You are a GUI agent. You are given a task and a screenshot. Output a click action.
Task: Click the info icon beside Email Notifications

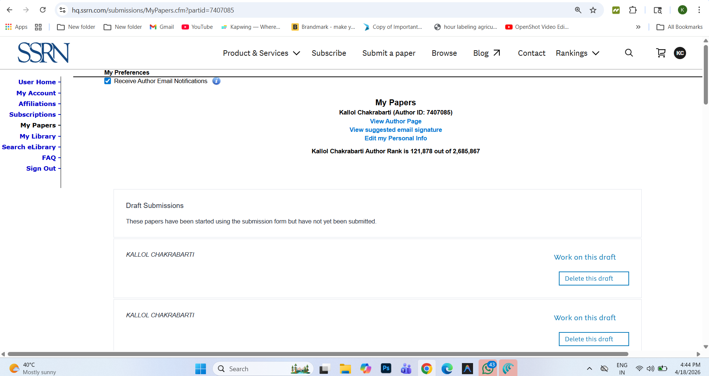(x=216, y=81)
